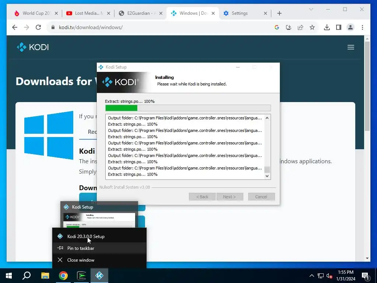The image size is (377, 283).
Task: Bookmark this page with star icon
Action: 312,27
